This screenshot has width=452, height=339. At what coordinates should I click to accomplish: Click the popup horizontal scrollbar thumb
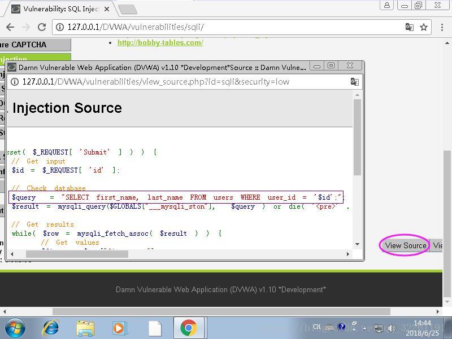click(x=77, y=254)
